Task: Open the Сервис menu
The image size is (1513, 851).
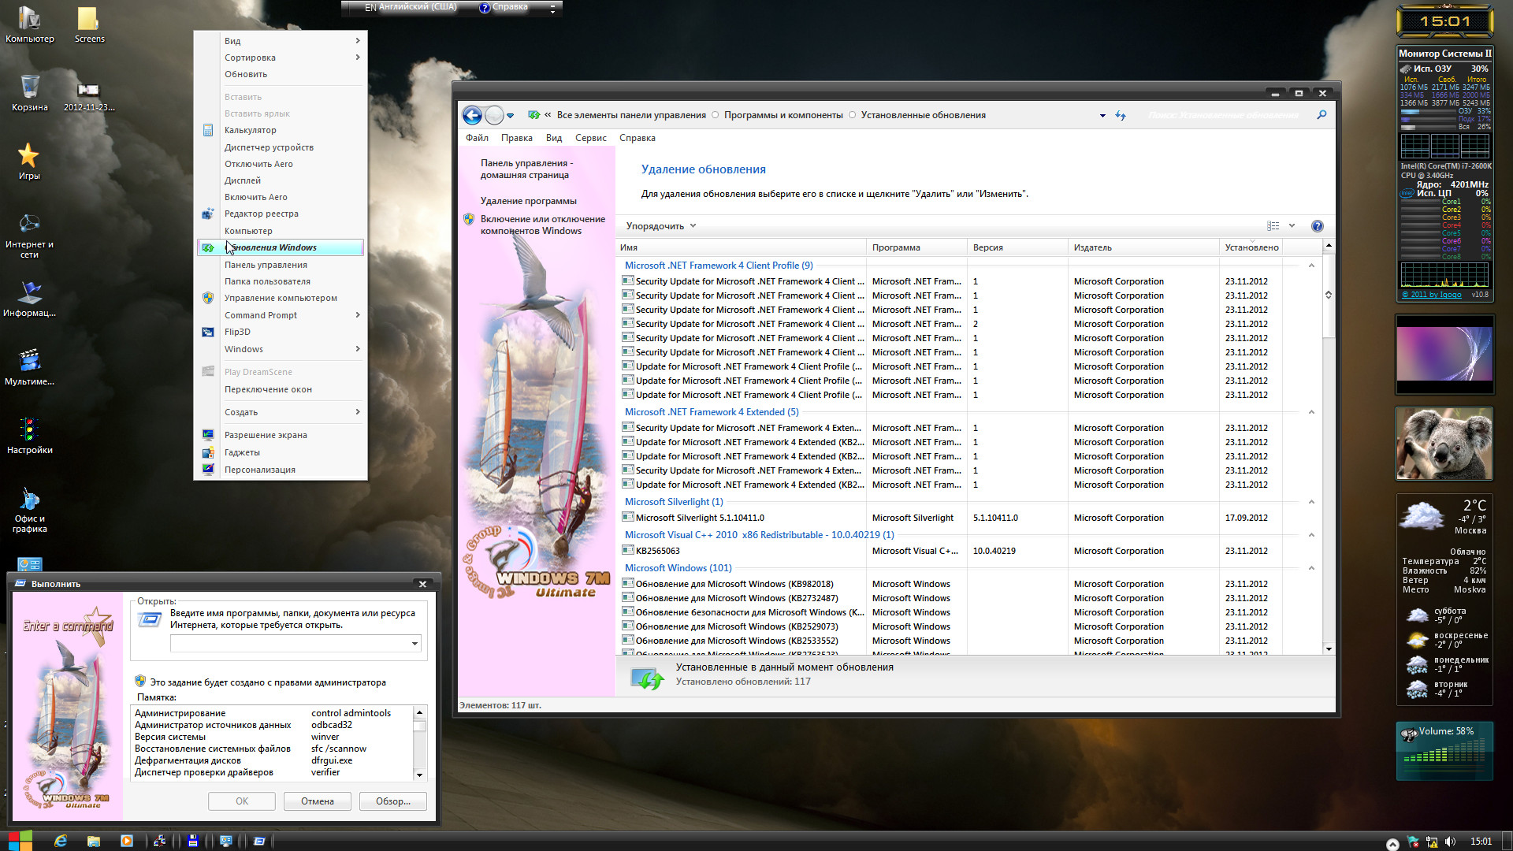Action: pos(591,138)
